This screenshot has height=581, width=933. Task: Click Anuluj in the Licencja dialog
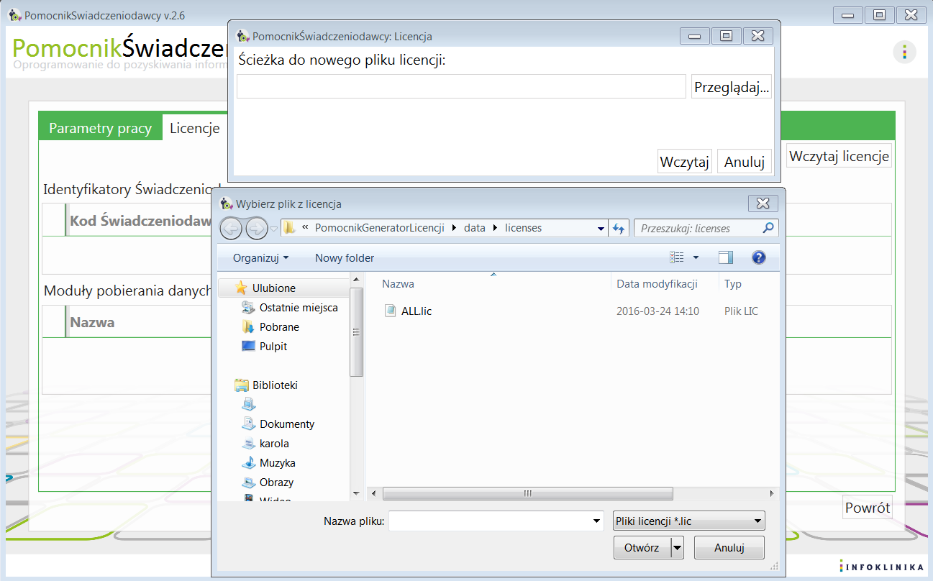[745, 162]
